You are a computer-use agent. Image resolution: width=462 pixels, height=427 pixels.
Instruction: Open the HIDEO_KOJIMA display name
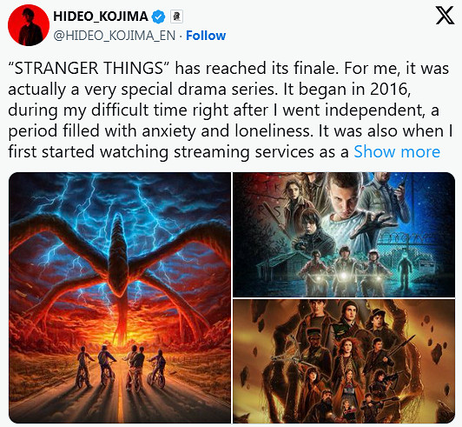point(101,17)
